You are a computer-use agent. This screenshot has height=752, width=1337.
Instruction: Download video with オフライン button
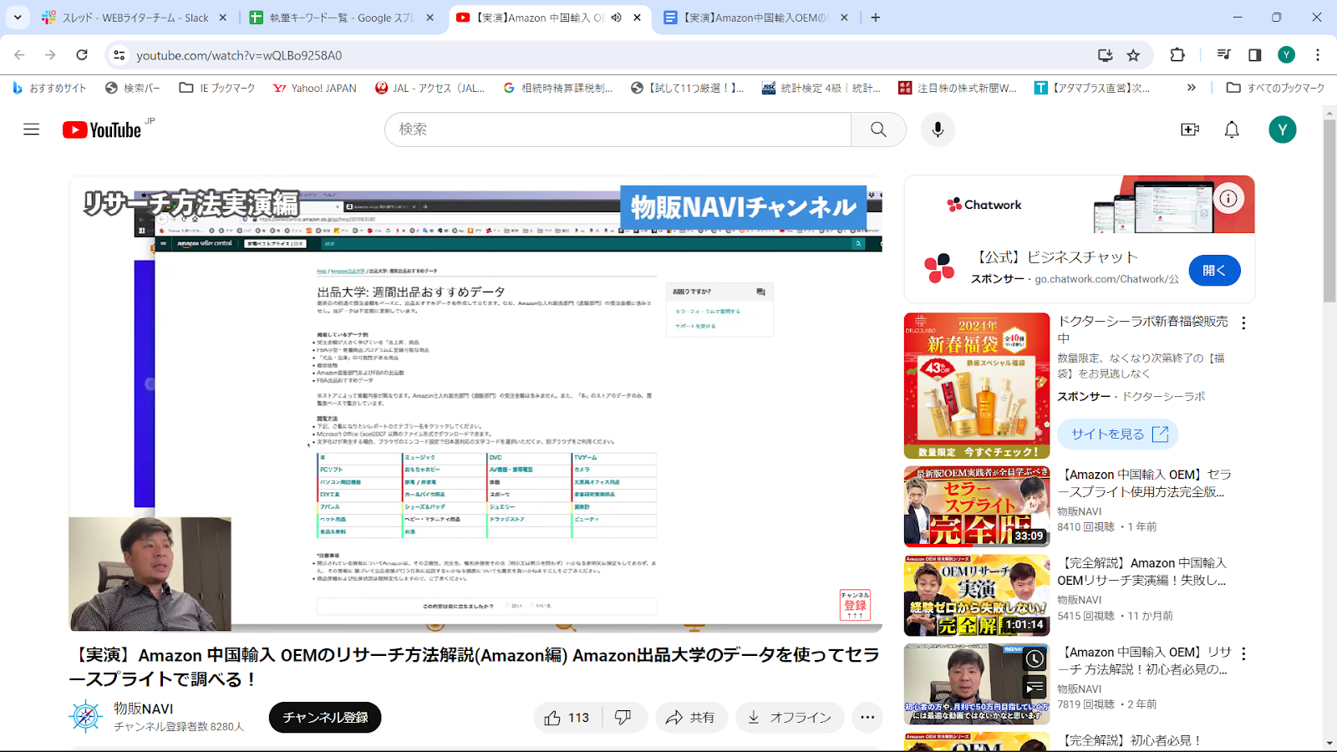click(790, 718)
